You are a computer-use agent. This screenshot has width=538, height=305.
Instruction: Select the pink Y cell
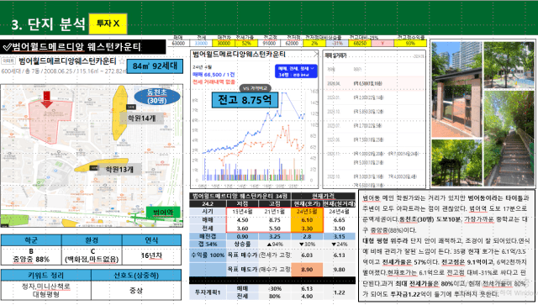382,43
